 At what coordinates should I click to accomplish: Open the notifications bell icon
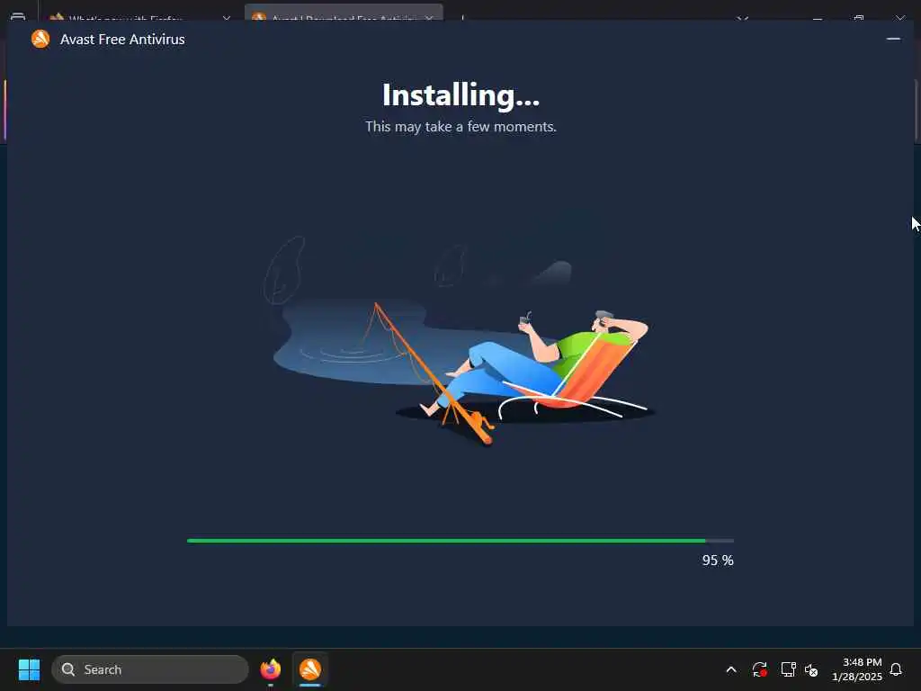[x=896, y=669]
